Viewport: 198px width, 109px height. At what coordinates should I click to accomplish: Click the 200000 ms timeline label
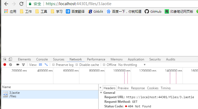(19, 70)
